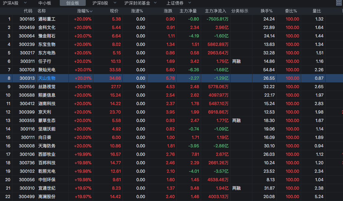Open the 沪深封闭基金 tab

(x=137, y=3)
